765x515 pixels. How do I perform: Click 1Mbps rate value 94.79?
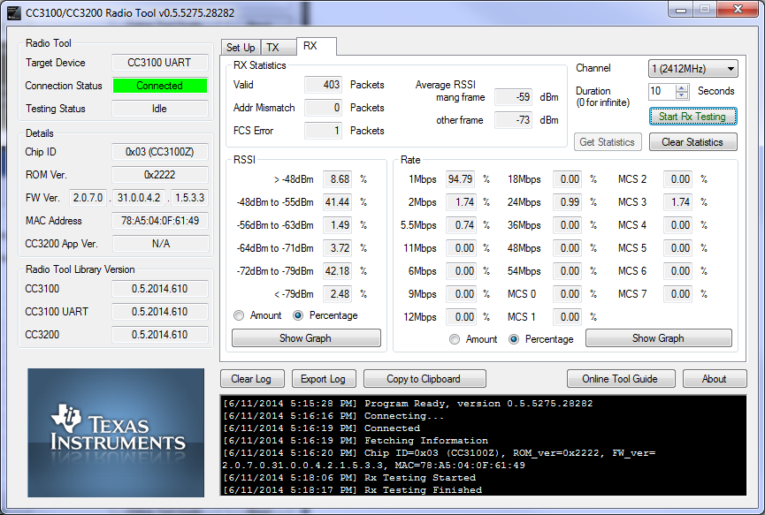[461, 179]
